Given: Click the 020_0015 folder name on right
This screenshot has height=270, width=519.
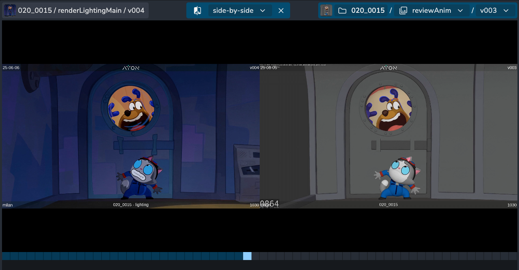Looking at the screenshot, I should pyautogui.click(x=368, y=10).
